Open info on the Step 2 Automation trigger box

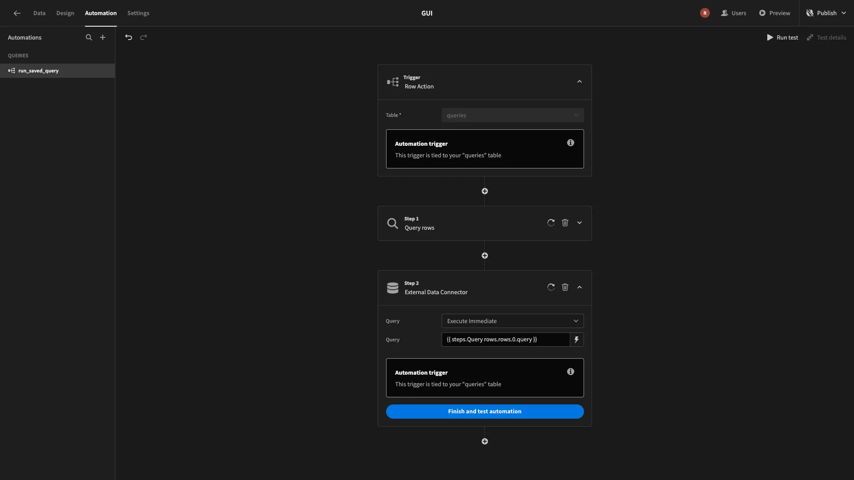[x=571, y=372]
